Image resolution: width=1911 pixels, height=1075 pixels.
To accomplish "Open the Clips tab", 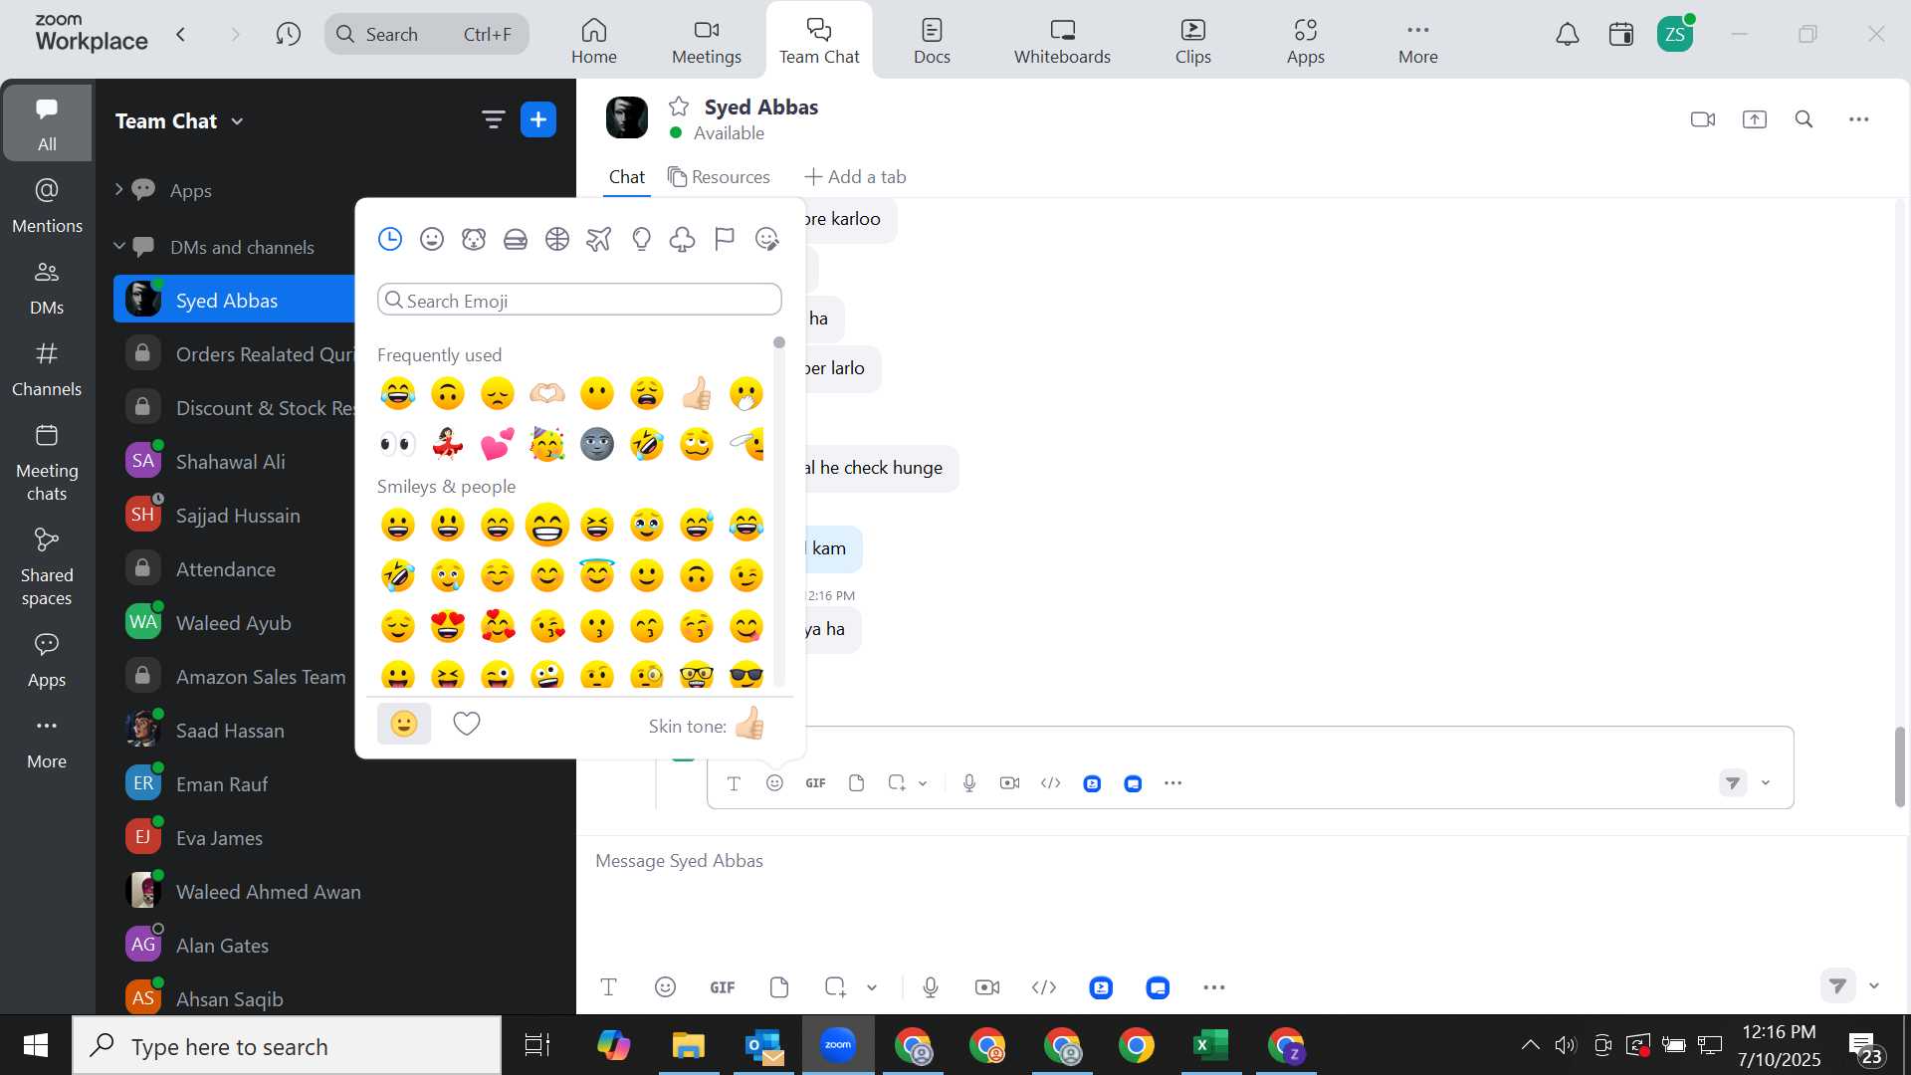I will [1192, 41].
